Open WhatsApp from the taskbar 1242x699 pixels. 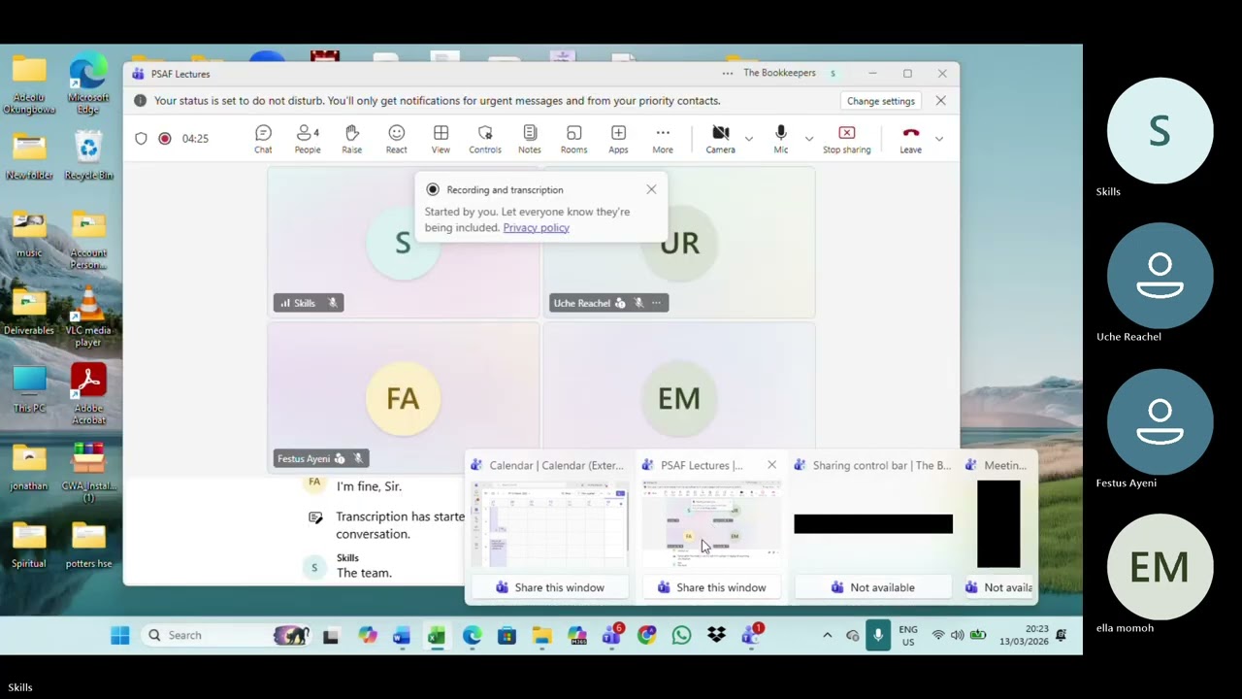pyautogui.click(x=681, y=635)
